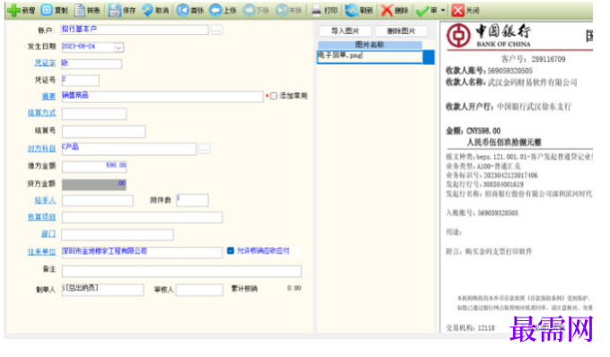Open the 经手人 link label
The image size is (610, 357).
point(45,200)
